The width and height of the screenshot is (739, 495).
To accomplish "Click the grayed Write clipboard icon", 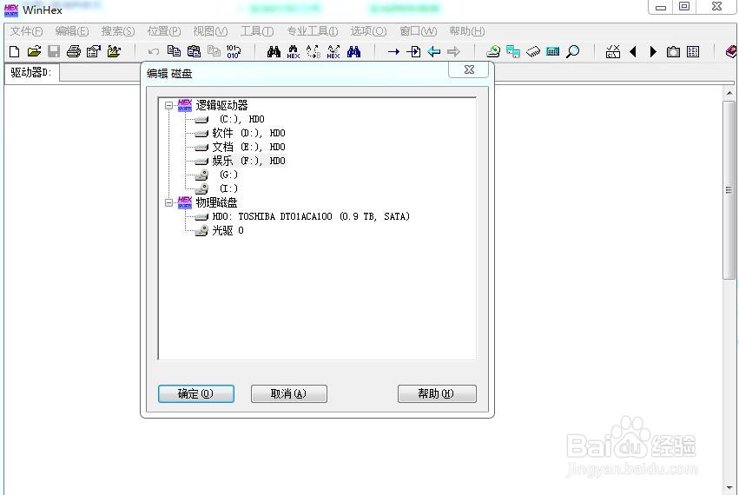I will coord(214,51).
